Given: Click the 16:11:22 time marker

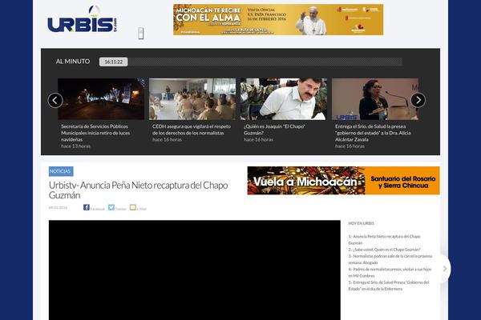Looking at the screenshot, I should [114, 62].
